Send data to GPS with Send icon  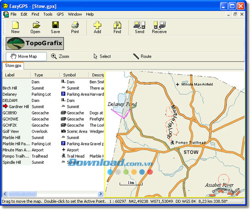click(x=140, y=27)
